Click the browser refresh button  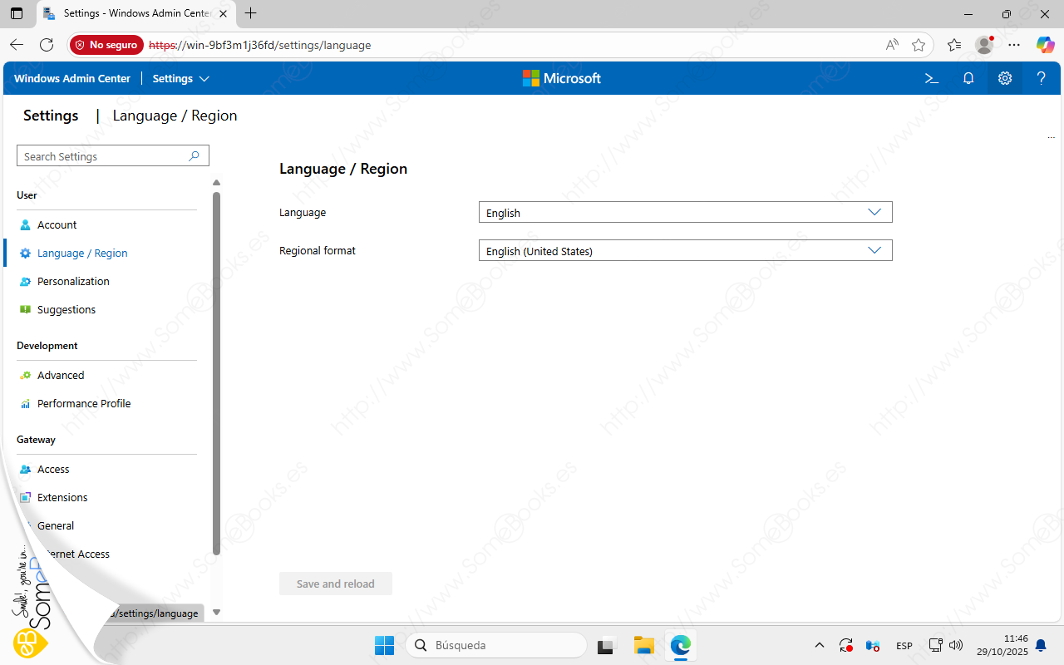click(47, 45)
